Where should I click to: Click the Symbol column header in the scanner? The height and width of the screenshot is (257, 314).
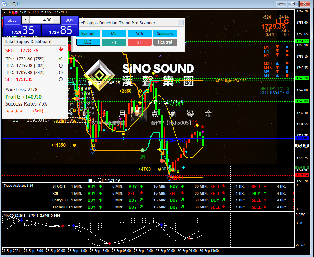tap(88, 34)
